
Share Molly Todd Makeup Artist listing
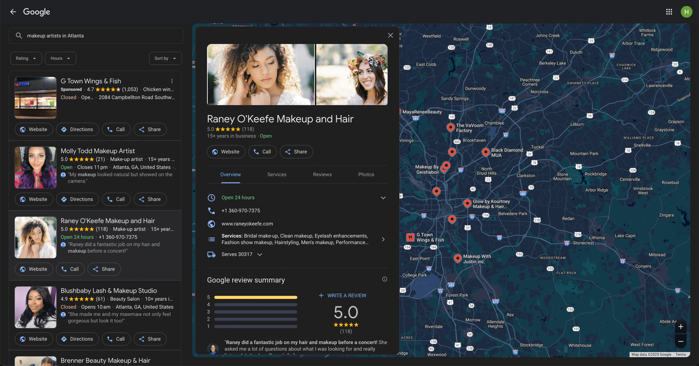tap(150, 199)
